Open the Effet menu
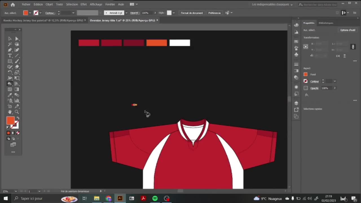 pyautogui.click(x=83, y=5)
